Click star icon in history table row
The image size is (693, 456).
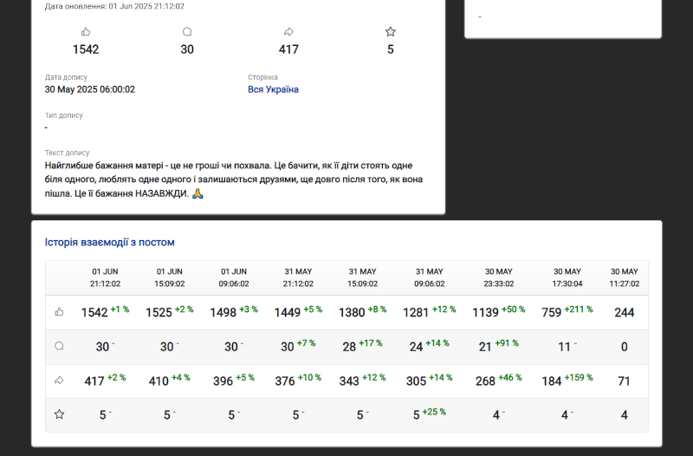pyautogui.click(x=60, y=414)
